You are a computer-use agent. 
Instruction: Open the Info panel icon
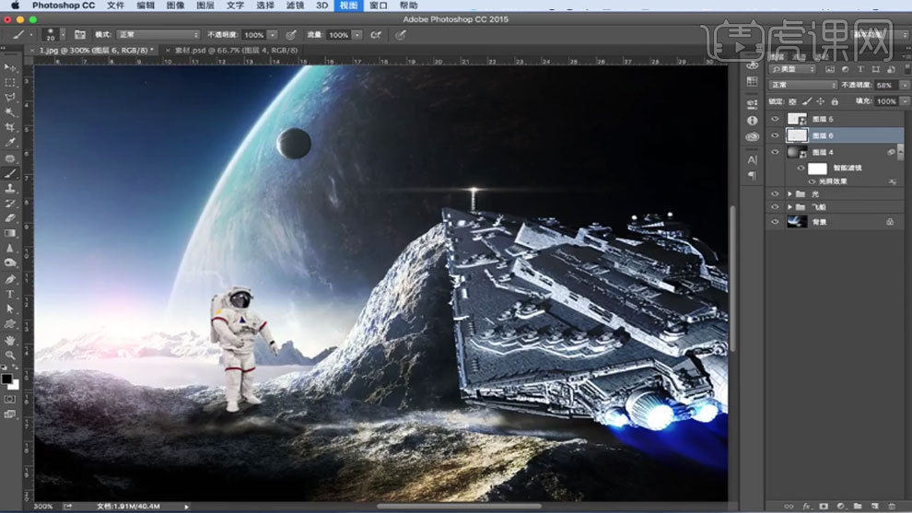point(752,121)
